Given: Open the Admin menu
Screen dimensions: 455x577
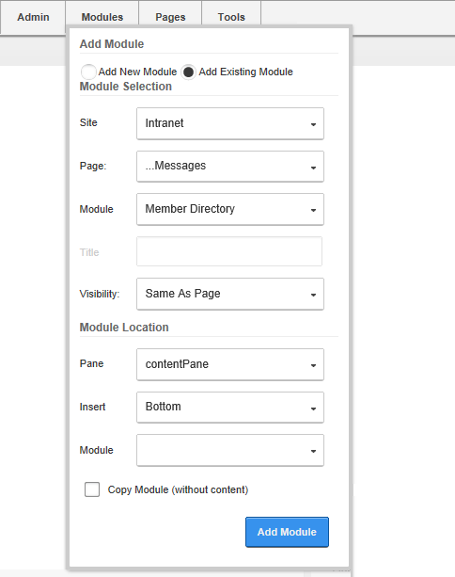Looking at the screenshot, I should 33,17.
